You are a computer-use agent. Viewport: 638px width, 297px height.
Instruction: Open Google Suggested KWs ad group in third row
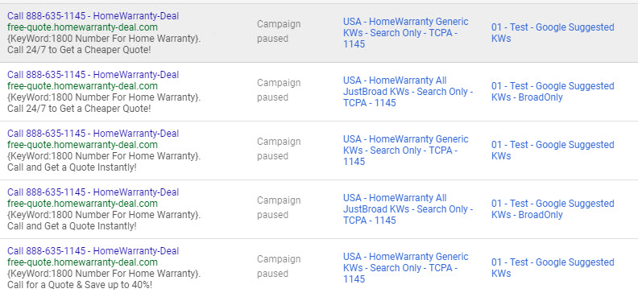[553, 151]
